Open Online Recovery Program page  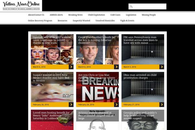40,21
